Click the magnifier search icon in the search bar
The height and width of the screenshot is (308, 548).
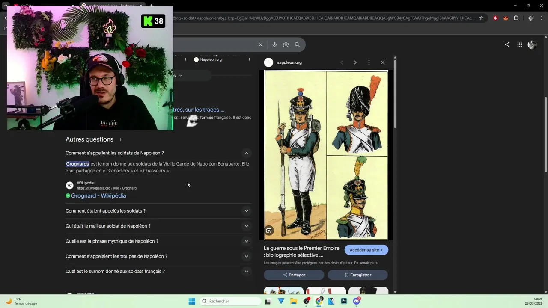(x=297, y=44)
